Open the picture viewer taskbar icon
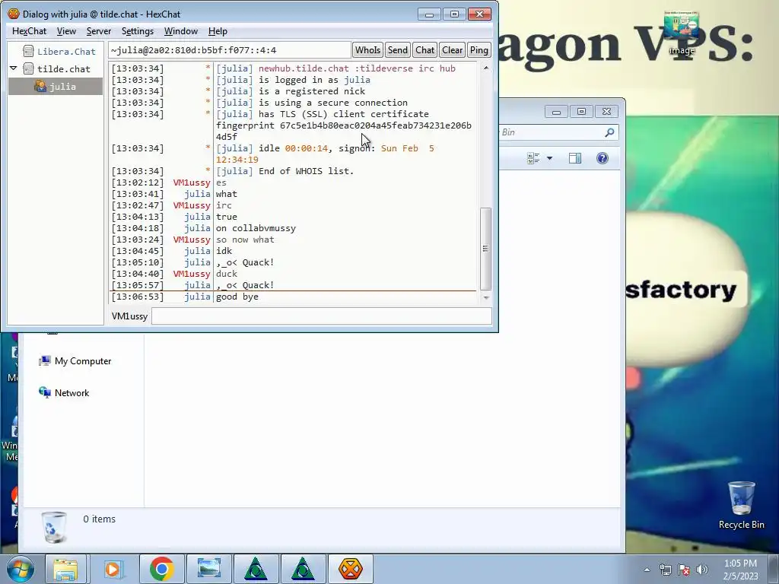The height and width of the screenshot is (584, 779). (x=208, y=569)
